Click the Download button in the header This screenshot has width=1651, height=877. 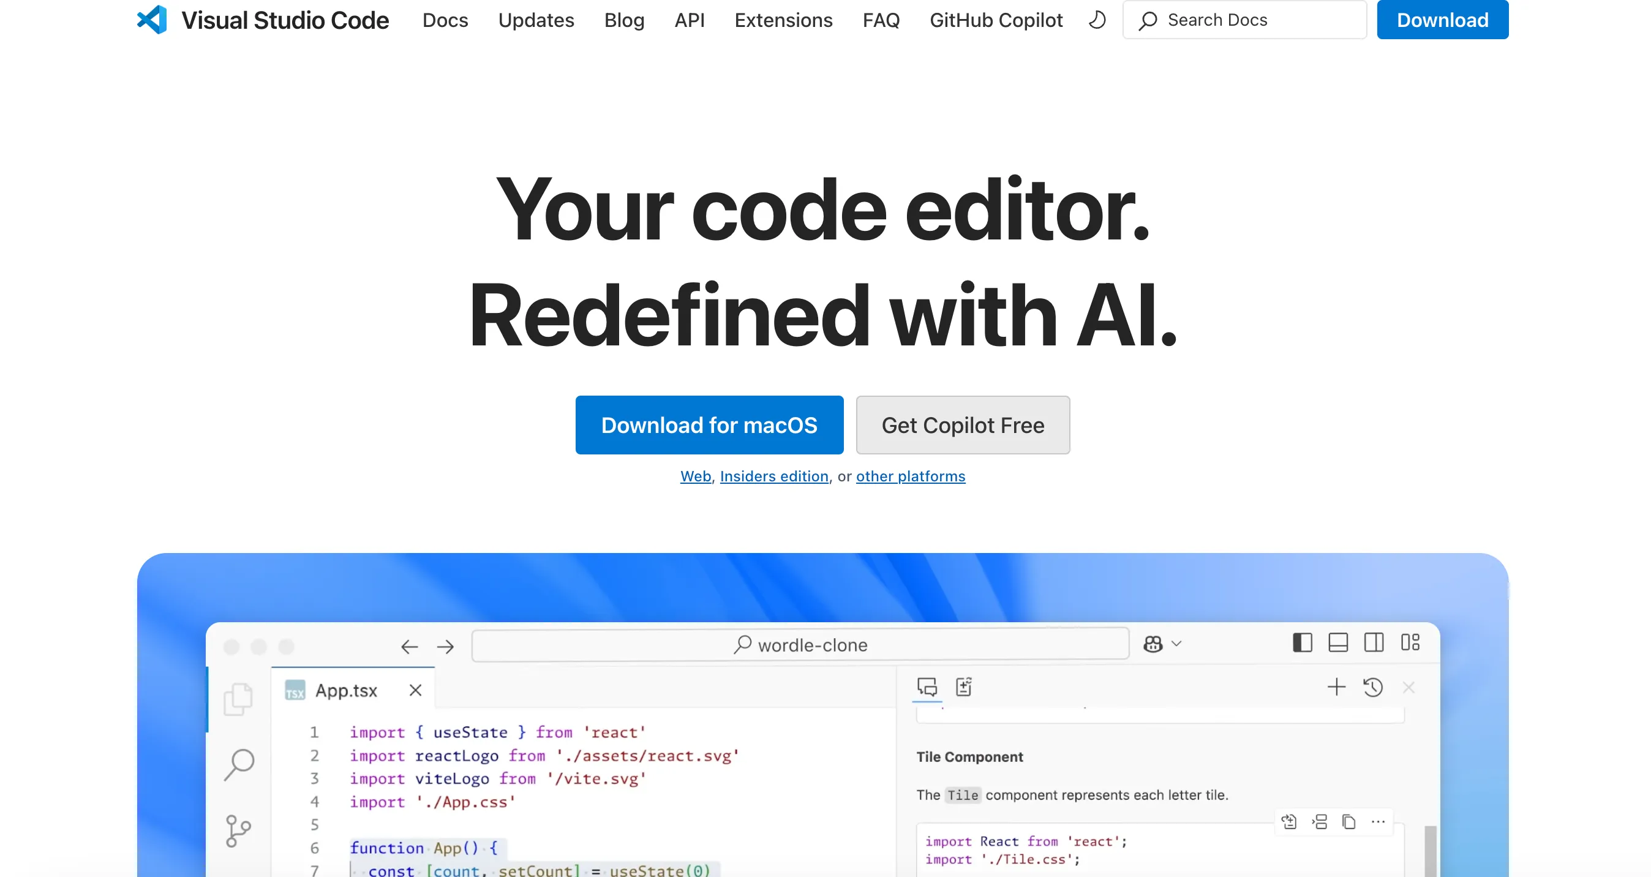(1443, 20)
